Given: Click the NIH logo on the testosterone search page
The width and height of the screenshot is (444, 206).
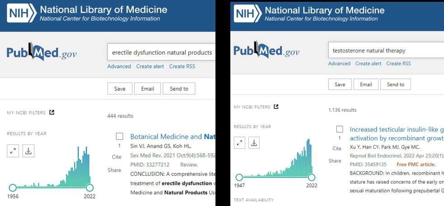Looking at the screenshot, I should click(x=246, y=14).
